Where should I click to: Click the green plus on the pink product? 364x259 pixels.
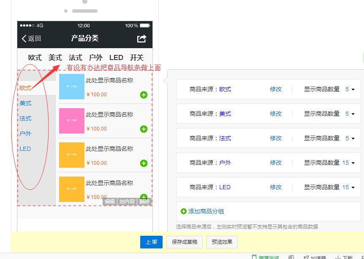pyautogui.click(x=143, y=129)
